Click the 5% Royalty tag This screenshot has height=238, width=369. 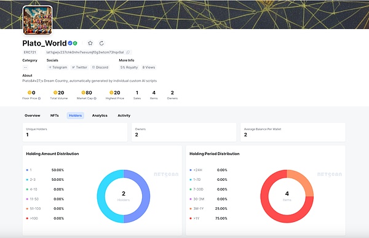point(129,67)
